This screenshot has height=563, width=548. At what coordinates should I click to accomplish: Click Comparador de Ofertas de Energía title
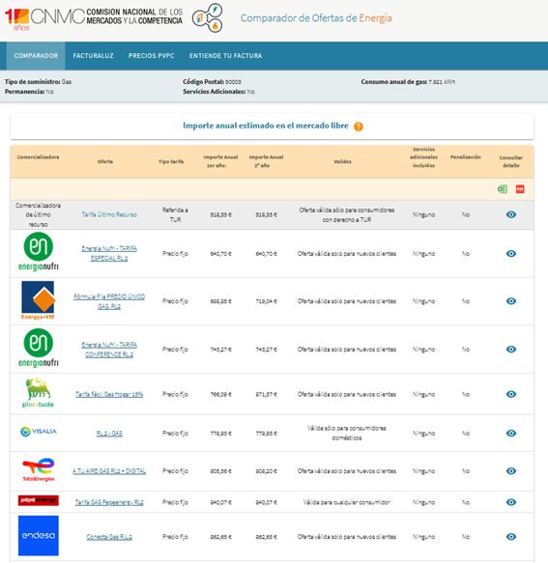(x=316, y=18)
